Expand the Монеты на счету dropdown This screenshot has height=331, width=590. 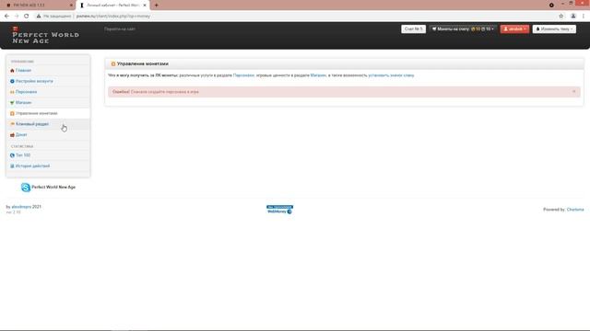(x=463, y=29)
